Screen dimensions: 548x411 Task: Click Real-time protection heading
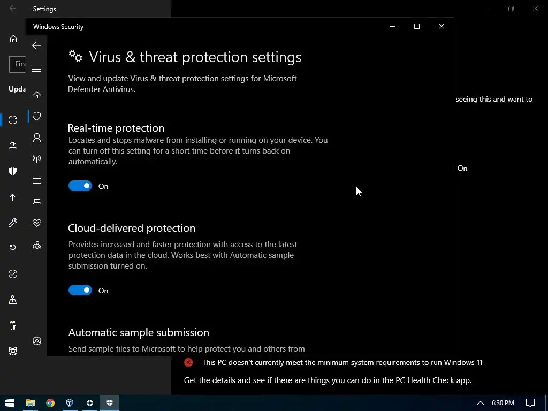(116, 128)
